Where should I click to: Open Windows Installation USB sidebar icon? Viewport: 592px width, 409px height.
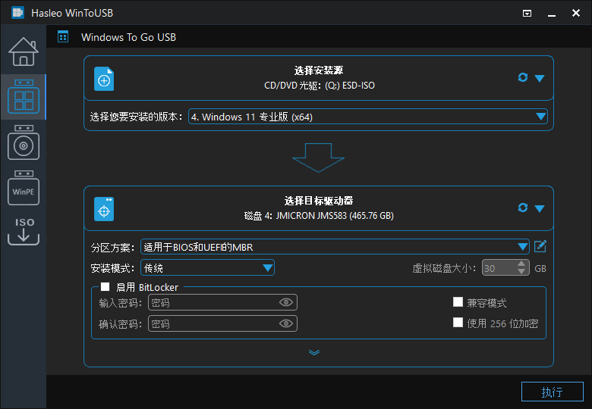click(x=24, y=142)
